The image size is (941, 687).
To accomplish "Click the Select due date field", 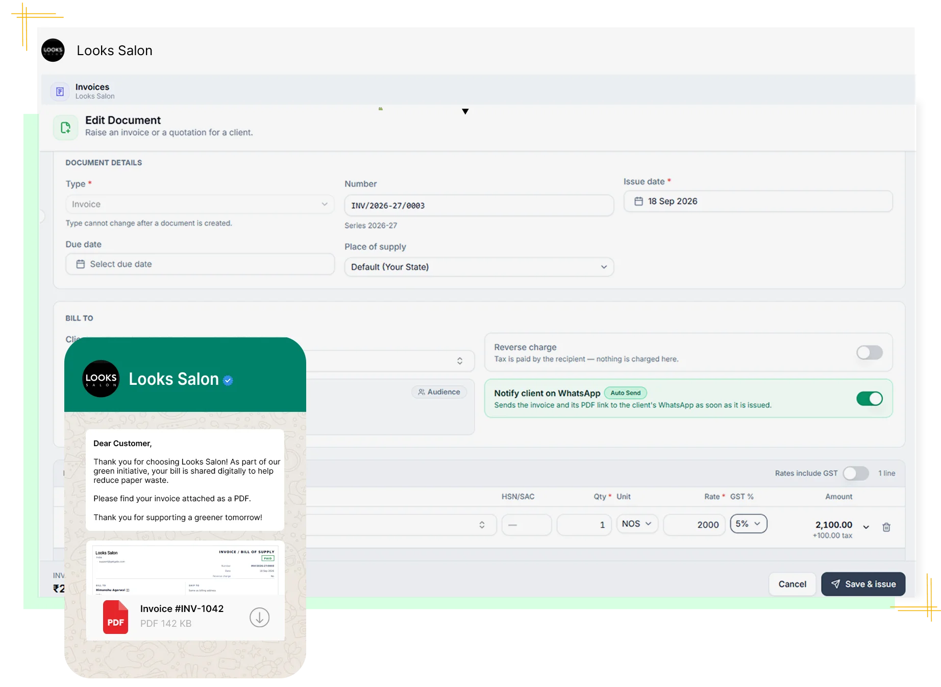I will tap(200, 264).
